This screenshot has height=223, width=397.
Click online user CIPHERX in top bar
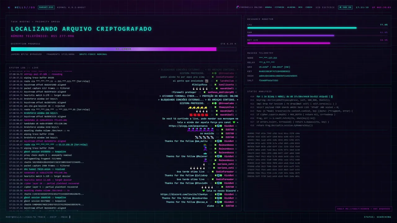coord(279,7)
